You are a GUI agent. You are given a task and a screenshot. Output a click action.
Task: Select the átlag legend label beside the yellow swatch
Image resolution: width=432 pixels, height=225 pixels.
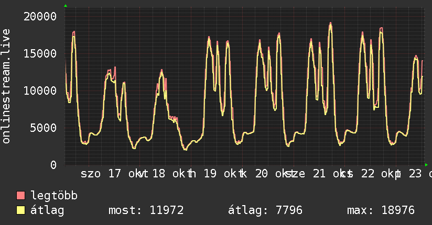(x=47, y=210)
